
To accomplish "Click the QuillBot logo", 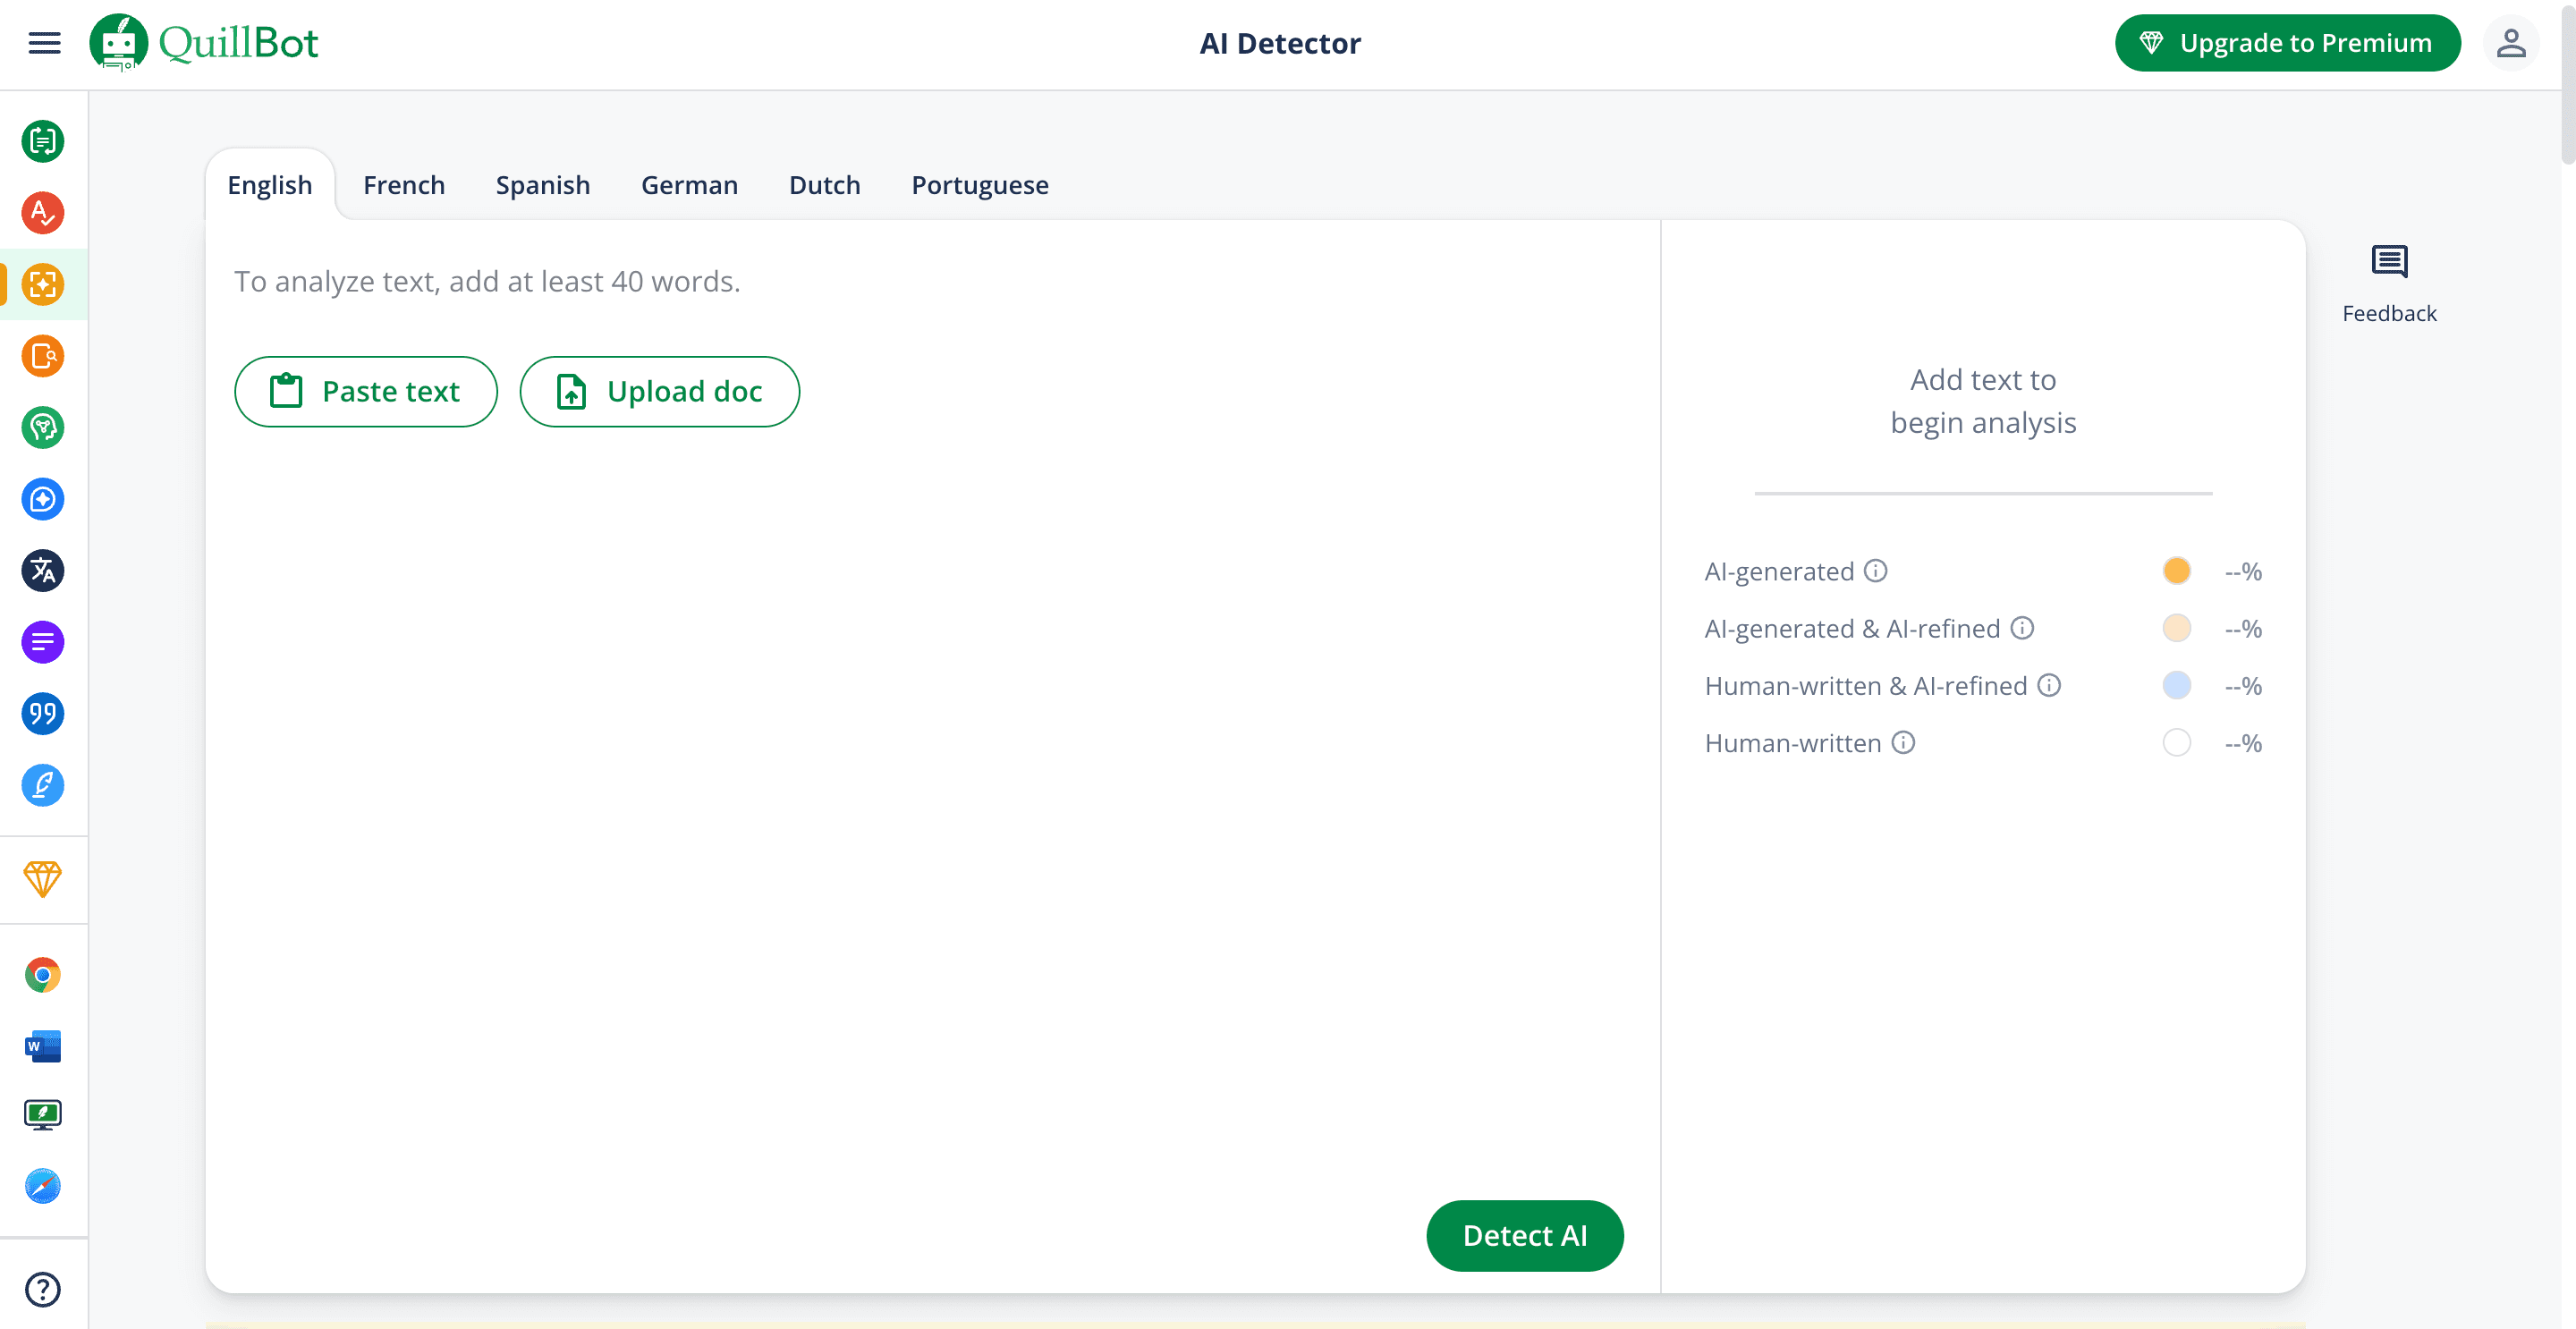I will point(204,43).
